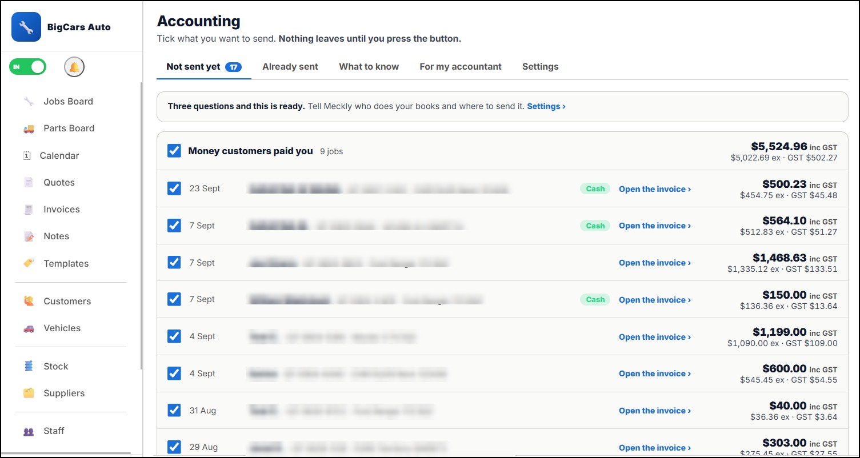The height and width of the screenshot is (458, 860).
Task: Click the $5,524.96 inc GST total
Action: (x=794, y=146)
